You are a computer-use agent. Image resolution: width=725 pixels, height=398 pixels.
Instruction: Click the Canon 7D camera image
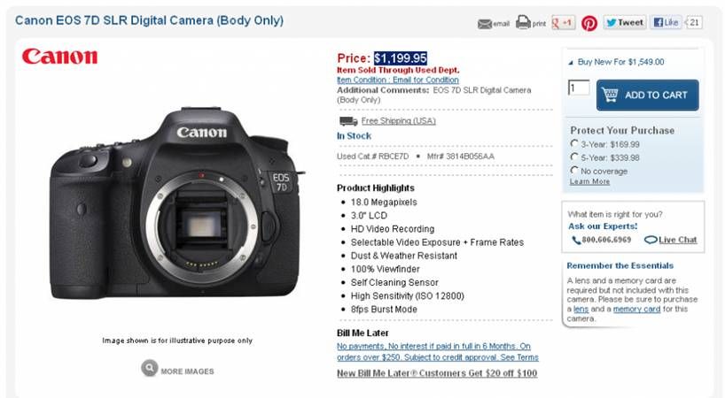(177, 203)
